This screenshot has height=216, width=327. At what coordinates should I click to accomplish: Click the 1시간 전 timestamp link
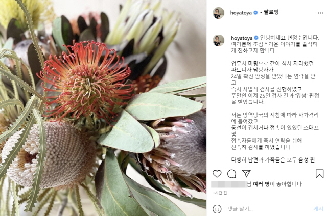(x=220, y=193)
